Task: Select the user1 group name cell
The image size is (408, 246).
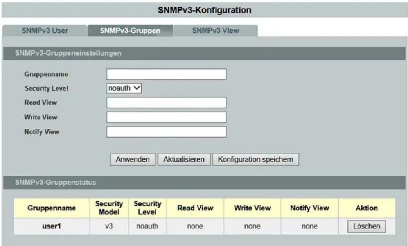Action: (x=52, y=226)
